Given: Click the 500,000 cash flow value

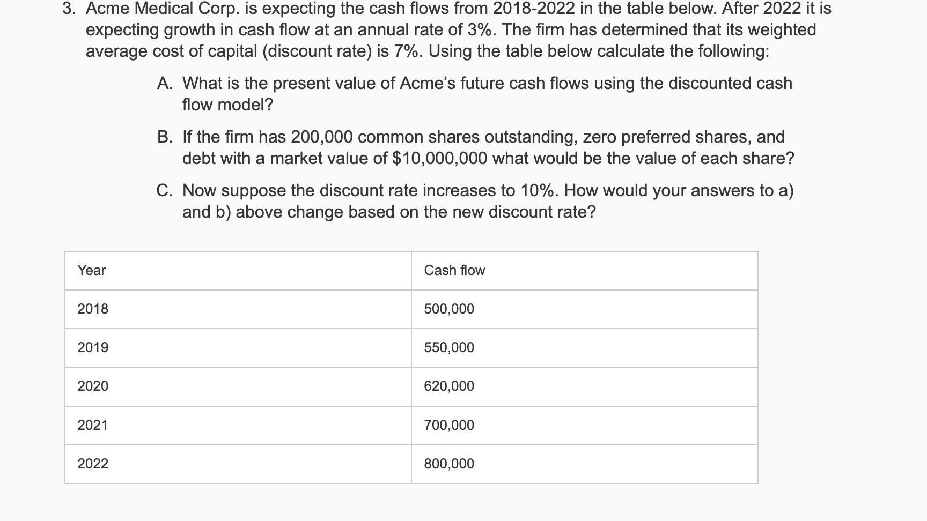Looking at the screenshot, I should click(449, 309).
